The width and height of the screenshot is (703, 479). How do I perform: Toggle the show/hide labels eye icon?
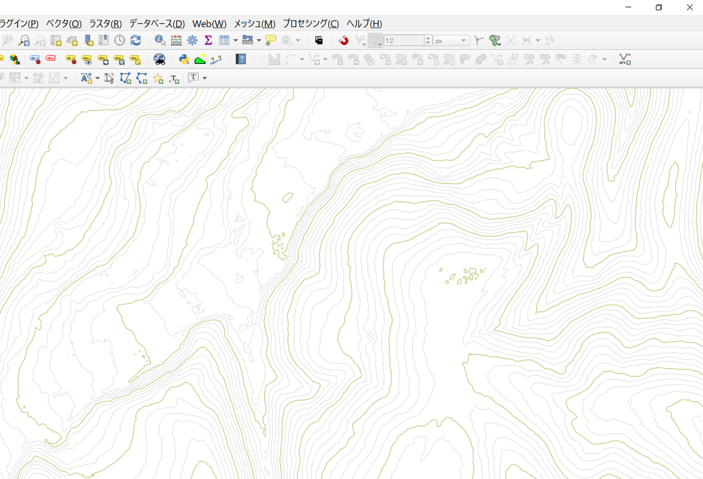click(x=86, y=59)
